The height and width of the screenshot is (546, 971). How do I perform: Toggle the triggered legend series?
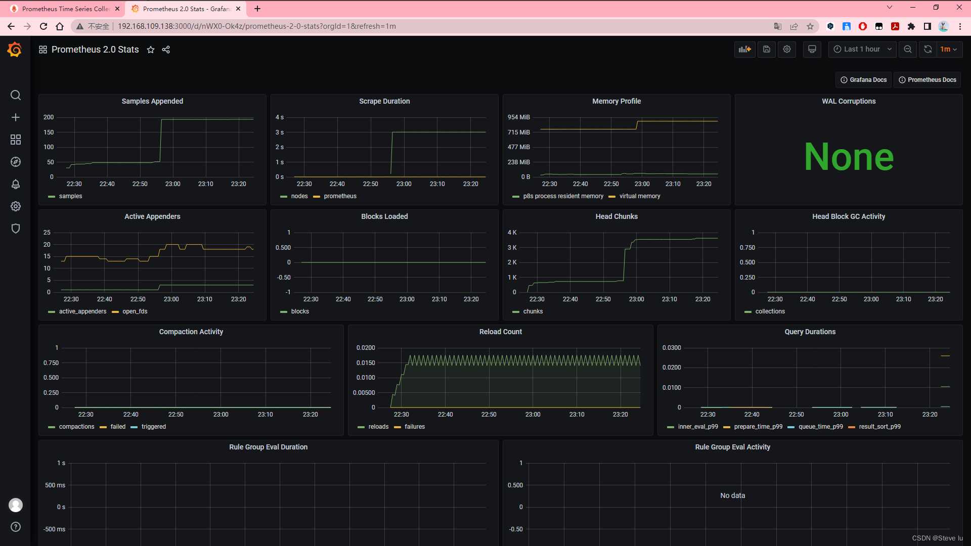154,427
